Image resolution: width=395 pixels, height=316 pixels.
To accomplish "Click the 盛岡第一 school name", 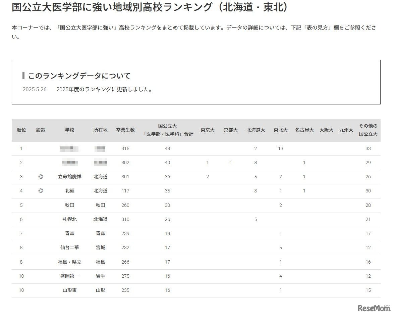I will point(70,276).
